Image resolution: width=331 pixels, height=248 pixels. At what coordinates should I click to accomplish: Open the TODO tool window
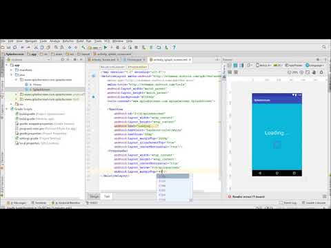click(x=92, y=203)
